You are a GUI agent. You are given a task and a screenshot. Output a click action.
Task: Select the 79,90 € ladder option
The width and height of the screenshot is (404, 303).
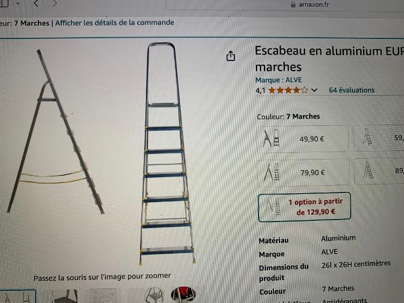click(x=304, y=172)
